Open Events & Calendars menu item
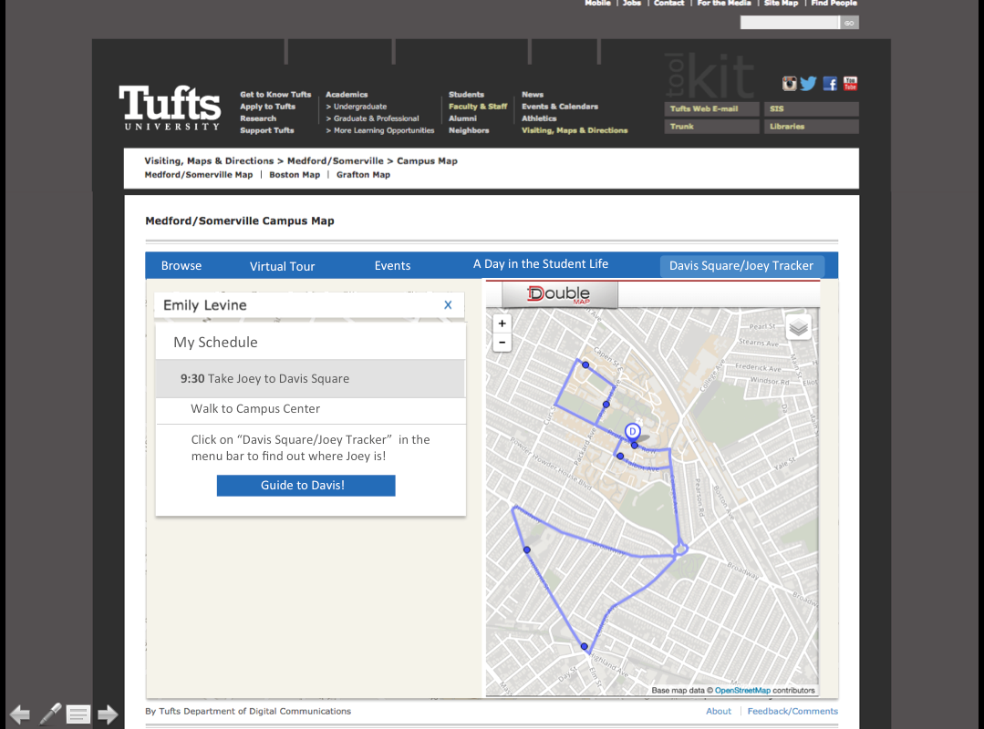Screen dimensions: 984x729 (560, 107)
